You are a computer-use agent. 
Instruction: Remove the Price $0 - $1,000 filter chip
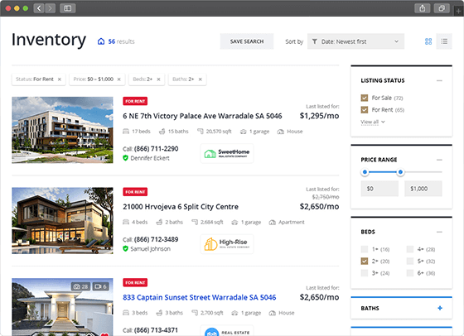point(119,79)
